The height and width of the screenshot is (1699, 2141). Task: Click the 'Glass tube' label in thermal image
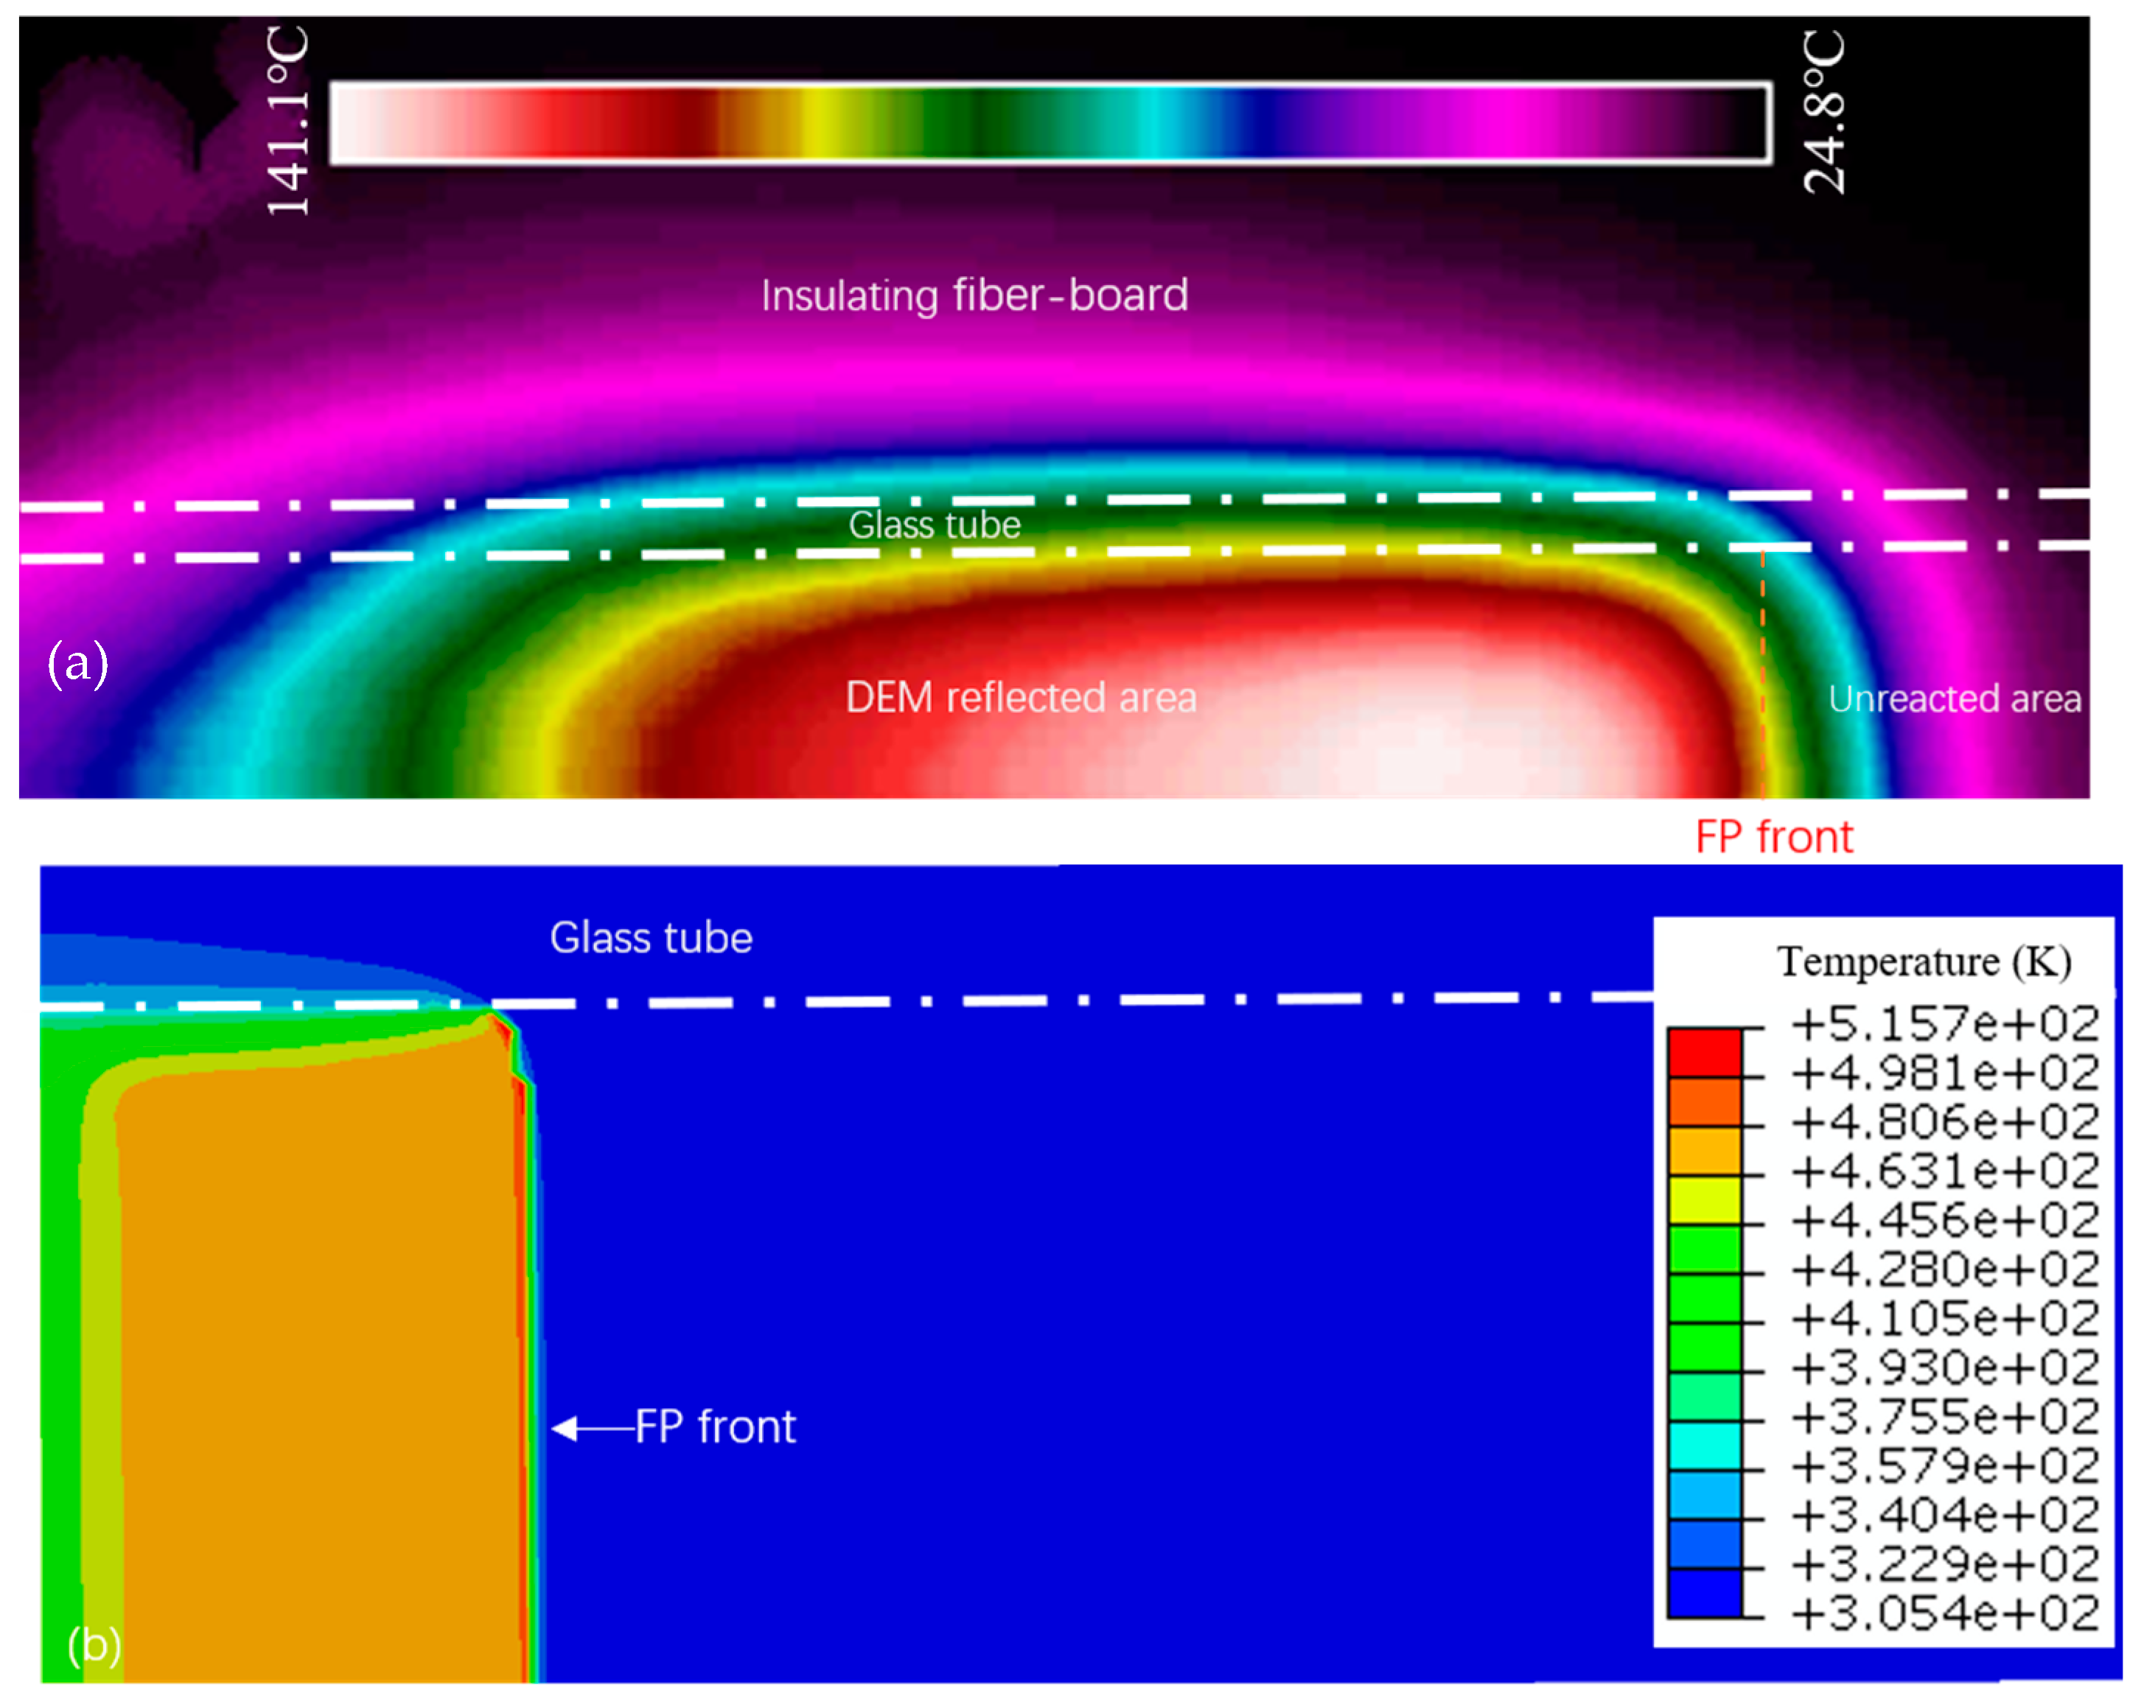click(x=934, y=525)
